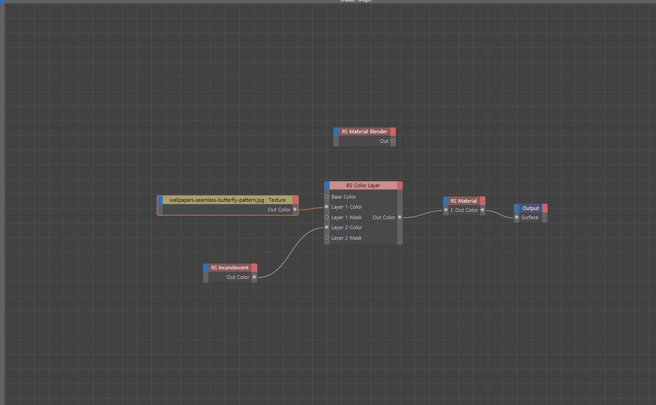
Task: Click the RS Material left input port
Action: pos(446,210)
